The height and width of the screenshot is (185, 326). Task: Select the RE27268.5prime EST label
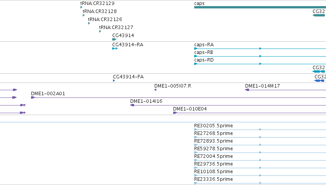coord(213,133)
